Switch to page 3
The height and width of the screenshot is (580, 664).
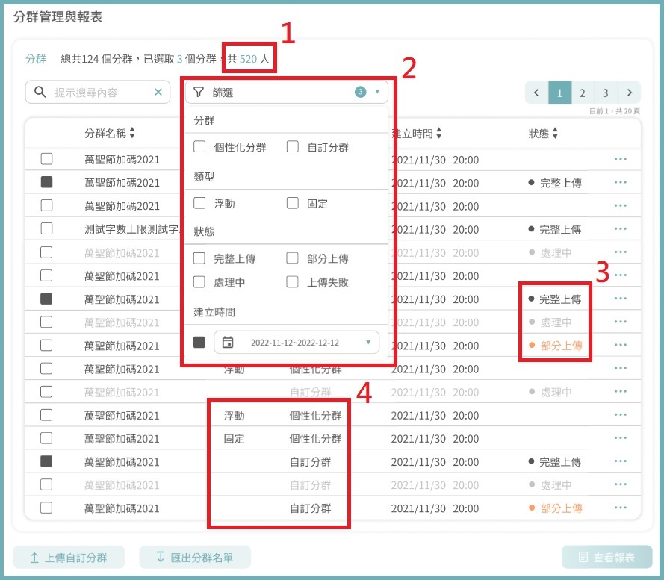point(605,93)
